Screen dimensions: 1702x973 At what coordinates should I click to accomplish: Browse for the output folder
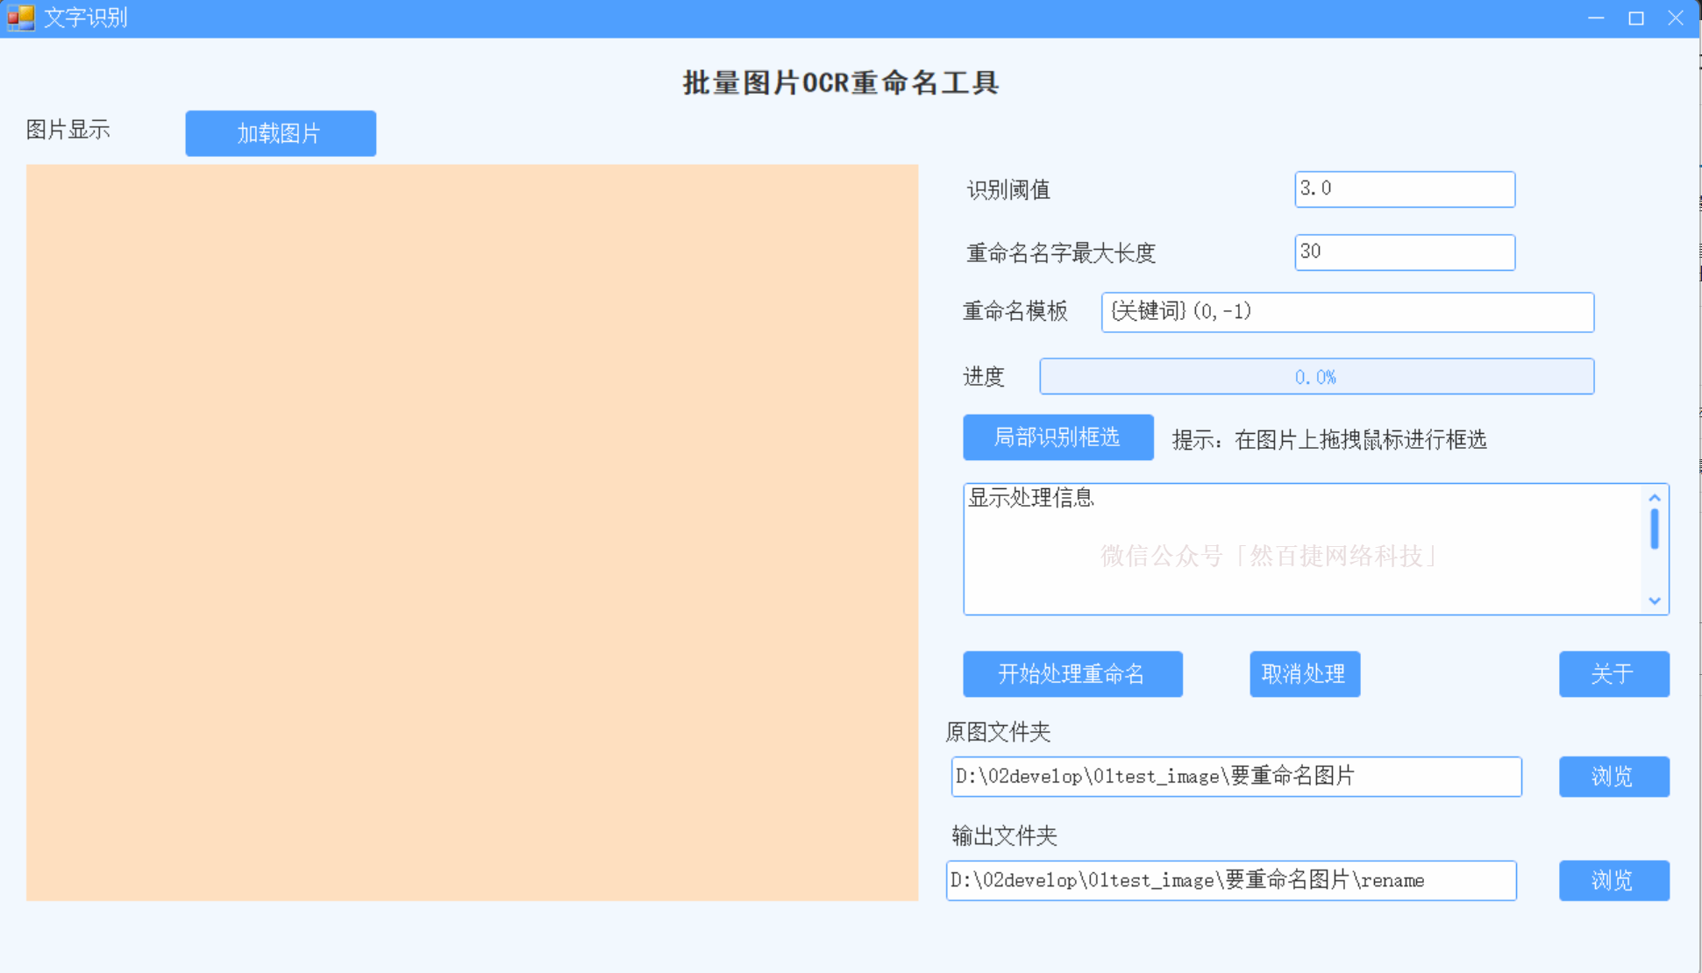coord(1613,881)
